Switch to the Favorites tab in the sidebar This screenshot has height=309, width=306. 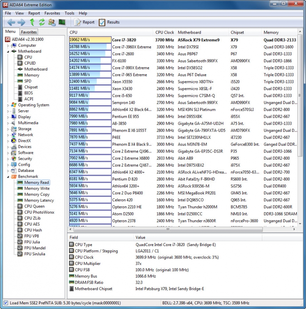[29, 32]
